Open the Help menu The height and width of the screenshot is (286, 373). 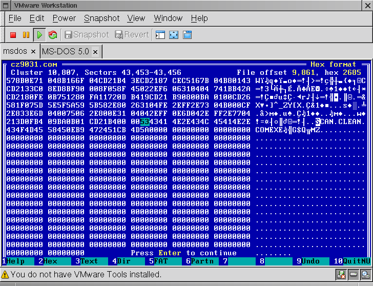click(199, 18)
